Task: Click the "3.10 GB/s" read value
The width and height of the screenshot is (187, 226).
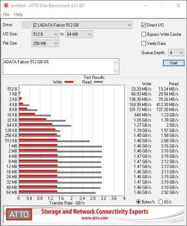Action: coord(170,187)
